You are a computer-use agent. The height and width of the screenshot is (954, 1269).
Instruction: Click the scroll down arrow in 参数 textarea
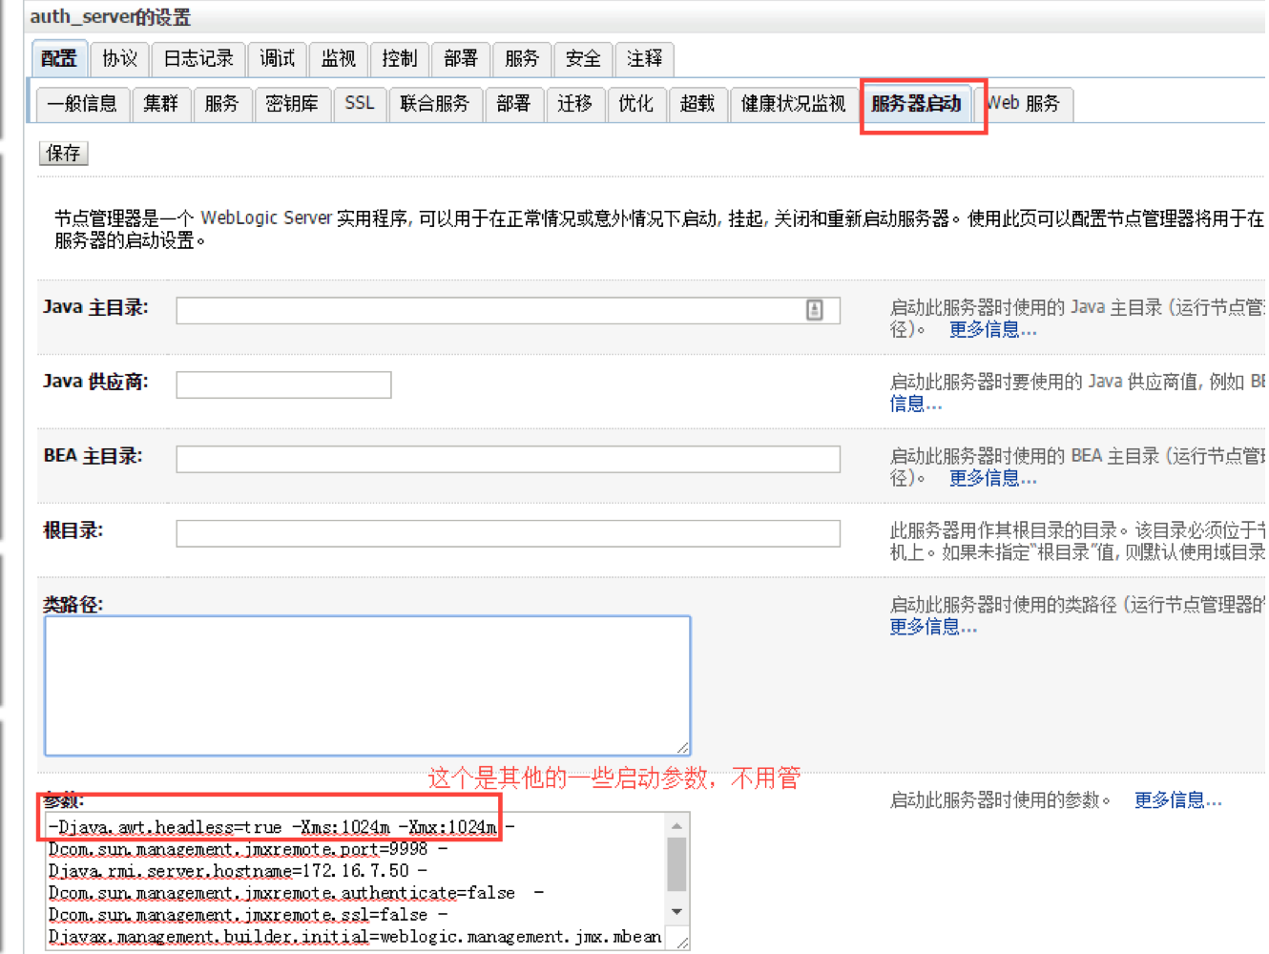click(x=676, y=912)
